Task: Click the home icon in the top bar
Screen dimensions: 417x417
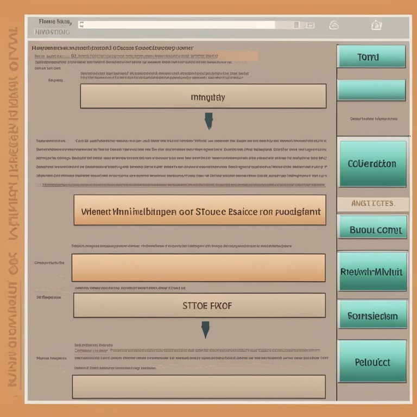Action: tap(376, 25)
